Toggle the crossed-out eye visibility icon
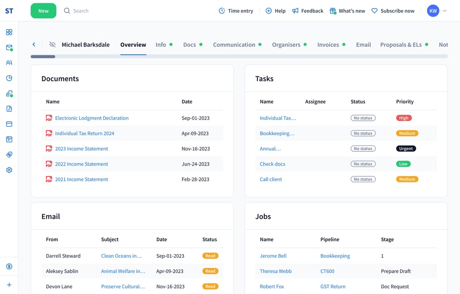Screen dimensions: 460x294 coord(53,44)
